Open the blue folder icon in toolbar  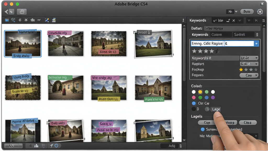tap(7, 20)
